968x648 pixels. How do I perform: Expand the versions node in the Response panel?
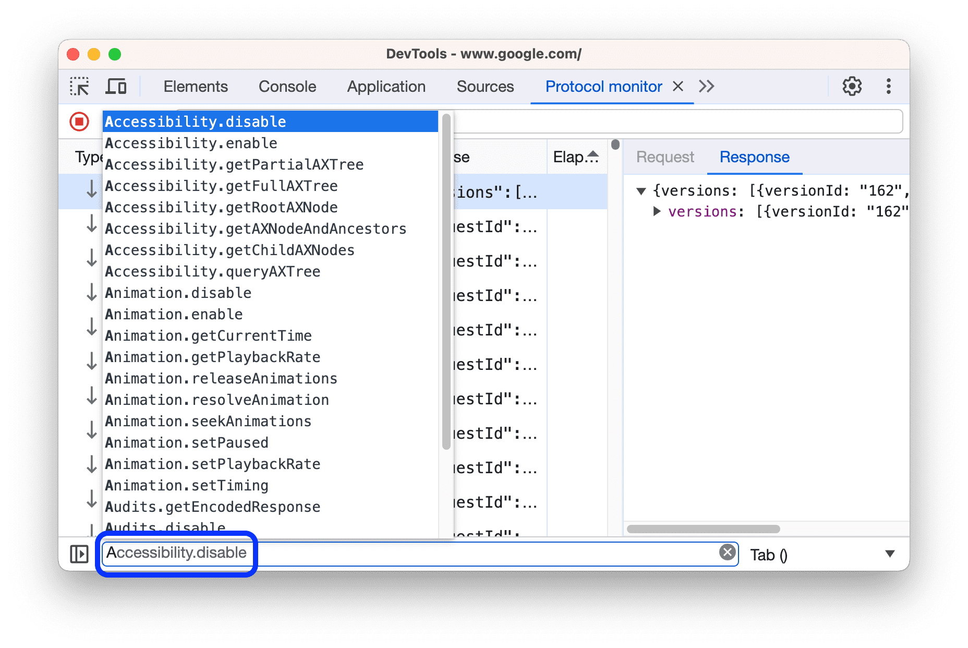click(x=657, y=211)
